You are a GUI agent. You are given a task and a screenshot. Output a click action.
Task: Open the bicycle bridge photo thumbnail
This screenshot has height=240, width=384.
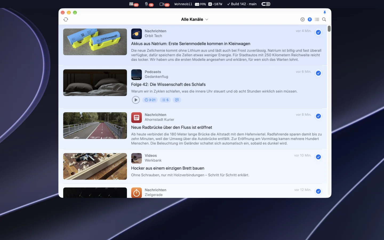[x=95, y=126]
